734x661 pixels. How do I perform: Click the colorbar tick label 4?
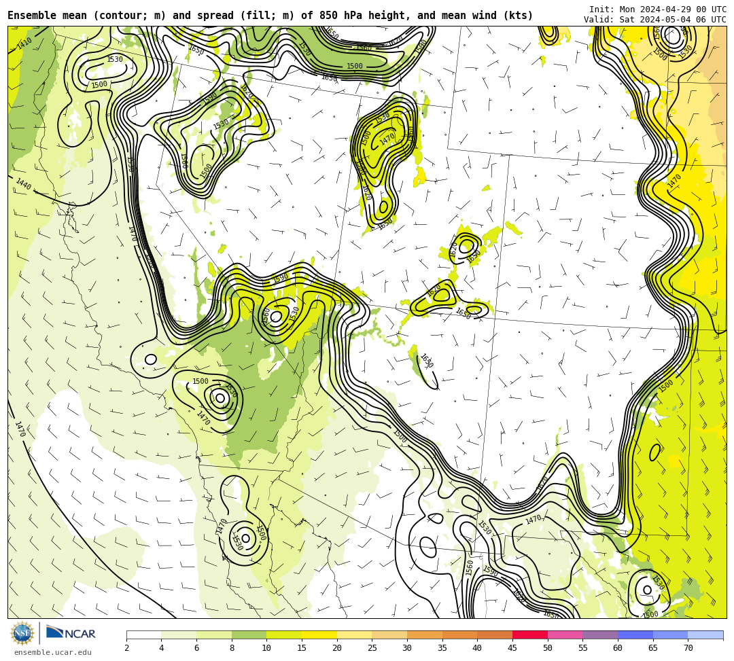click(x=162, y=648)
